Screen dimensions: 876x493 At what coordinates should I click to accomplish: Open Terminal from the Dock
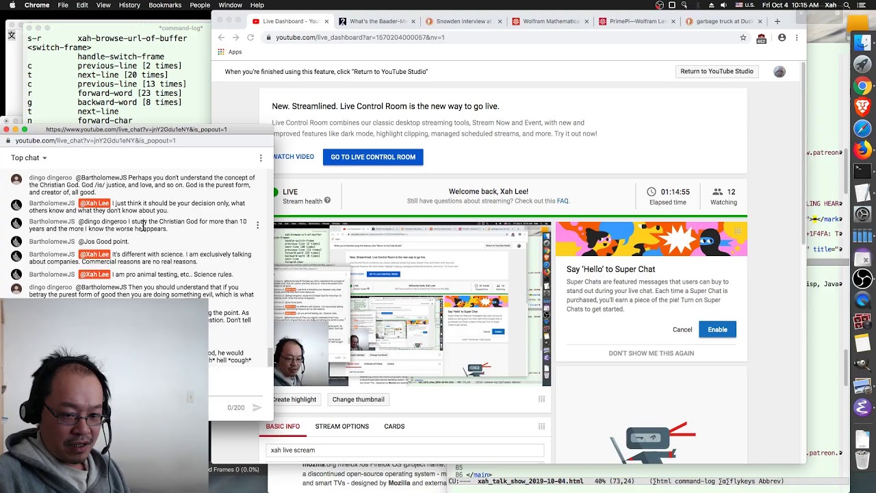862,170
